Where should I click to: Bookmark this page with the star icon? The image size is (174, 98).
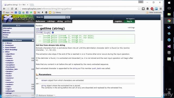point(139,9)
